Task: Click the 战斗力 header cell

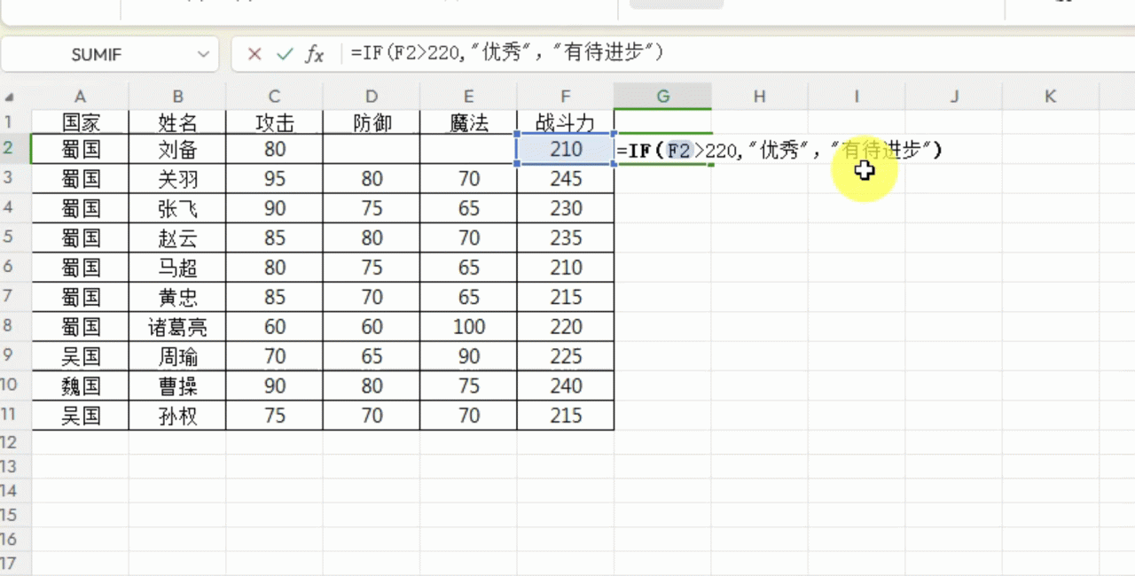Action: pyautogui.click(x=565, y=122)
